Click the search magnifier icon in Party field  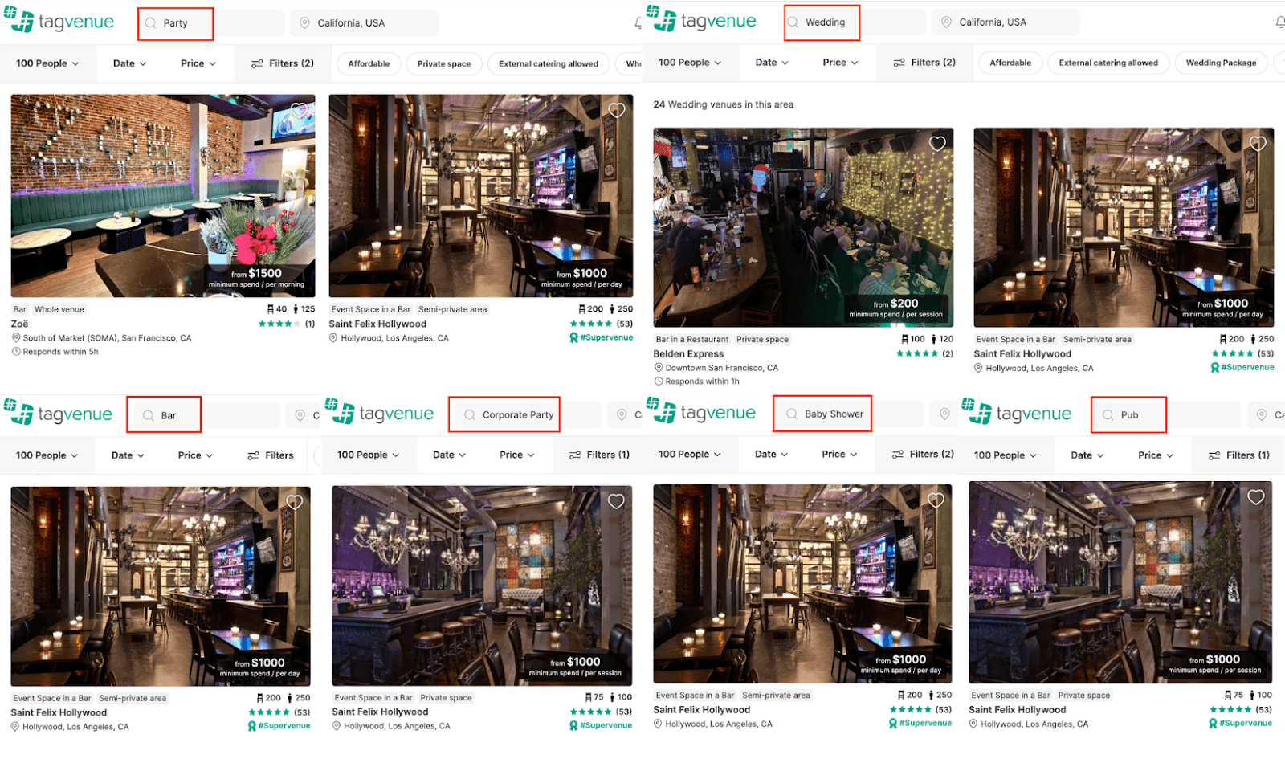click(150, 23)
